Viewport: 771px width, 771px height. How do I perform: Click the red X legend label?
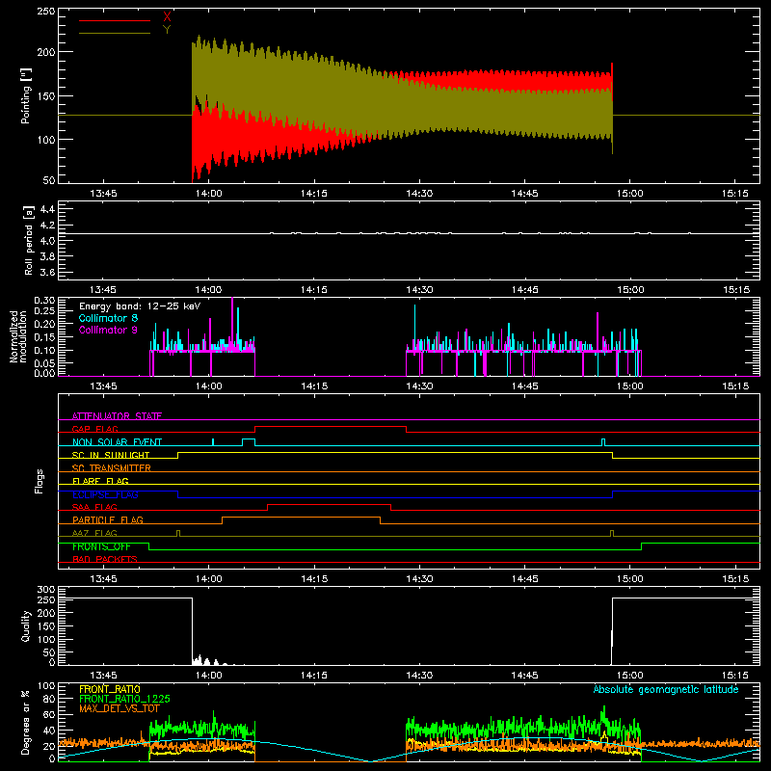pyautogui.click(x=167, y=17)
